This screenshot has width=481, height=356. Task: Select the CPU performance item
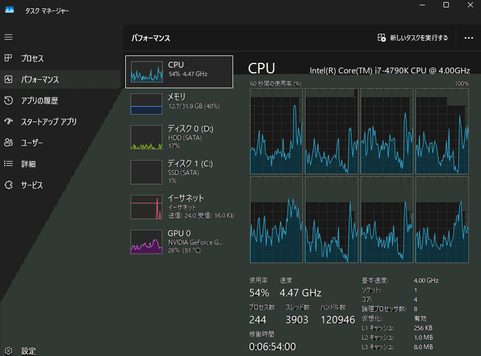[x=179, y=72]
